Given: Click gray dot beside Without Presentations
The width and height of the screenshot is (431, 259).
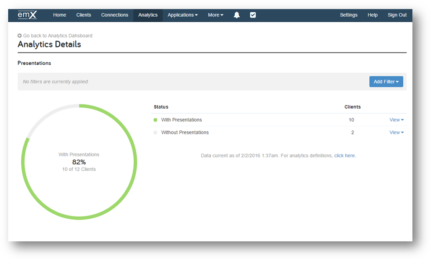Looking at the screenshot, I should (155, 132).
